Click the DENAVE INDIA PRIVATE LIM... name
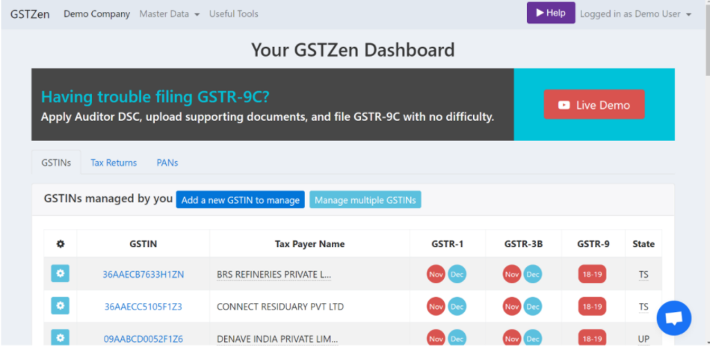The image size is (710, 347). [277, 339]
